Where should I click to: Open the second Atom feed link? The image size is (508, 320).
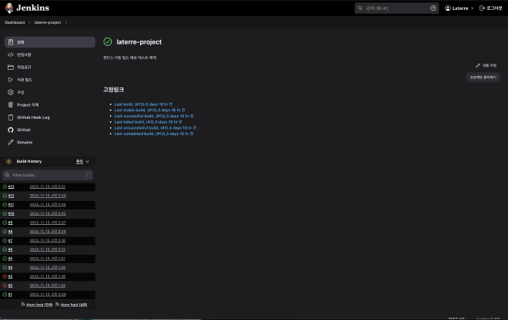coord(74,305)
